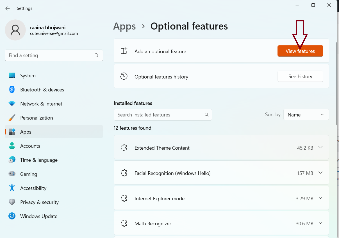The height and width of the screenshot is (238, 339).
Task: Expand the Internet Explorer mode entry
Action: pyautogui.click(x=320, y=198)
